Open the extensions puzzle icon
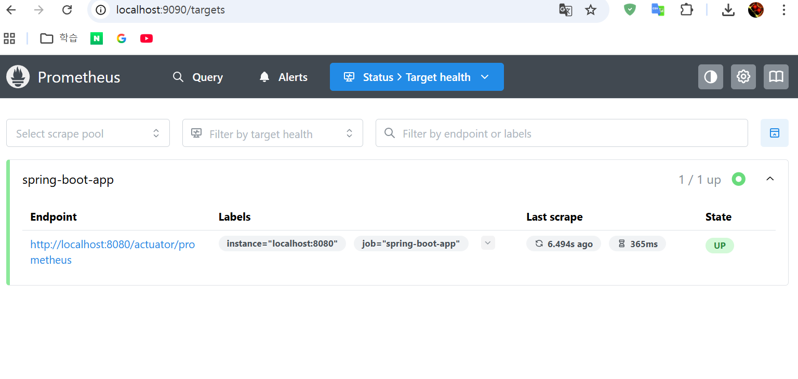The width and height of the screenshot is (798, 379). (687, 10)
